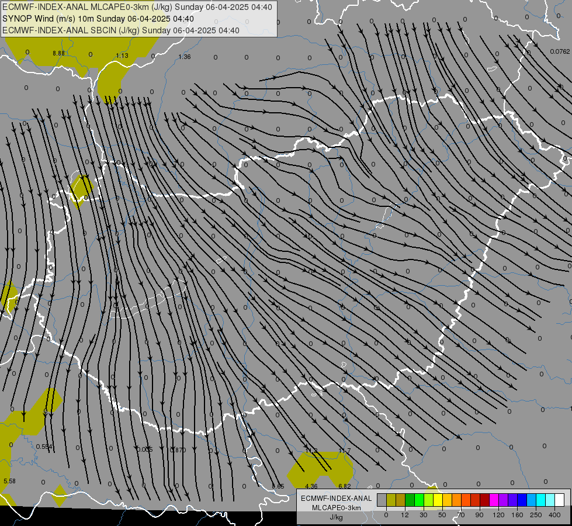572x526 pixels.
Task: Click the map value 0.0762
Action: (560, 51)
